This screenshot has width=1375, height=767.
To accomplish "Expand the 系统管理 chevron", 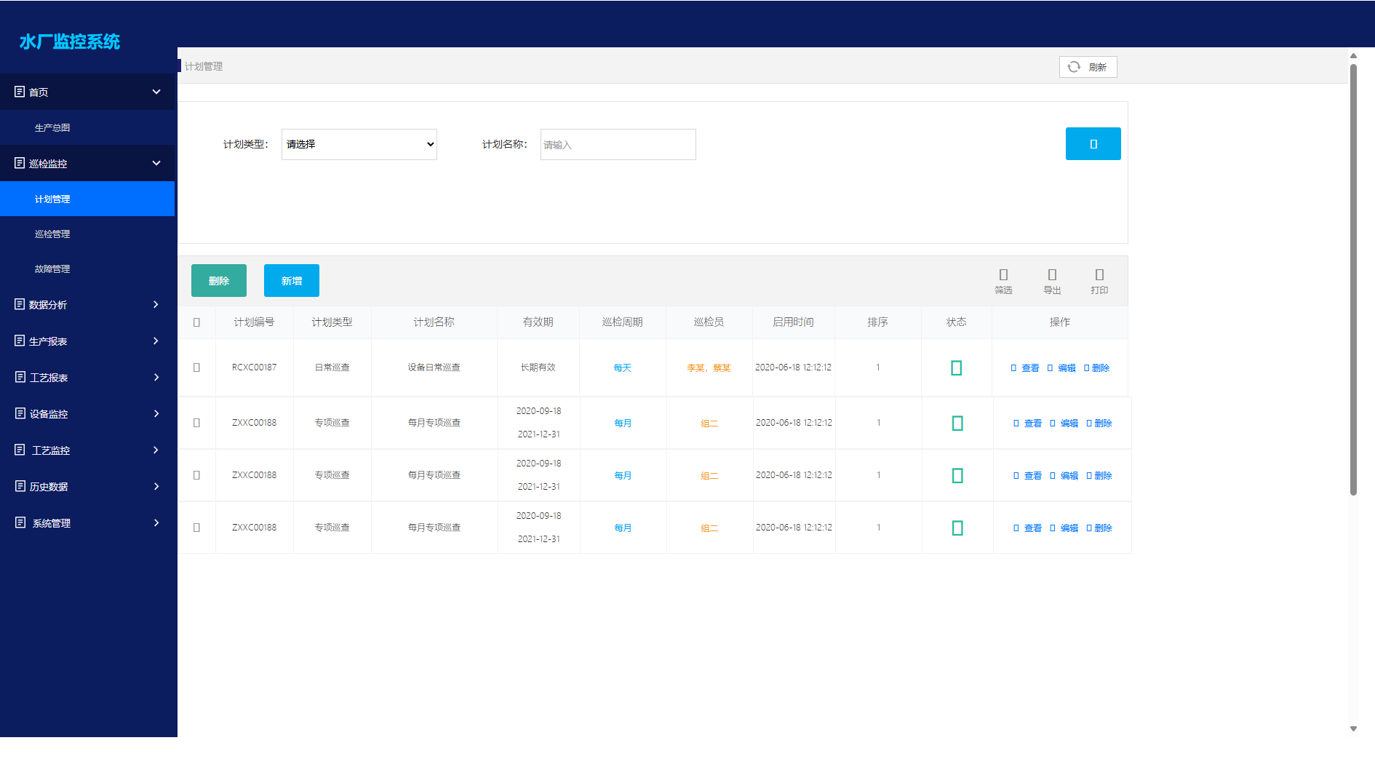I will coord(156,522).
